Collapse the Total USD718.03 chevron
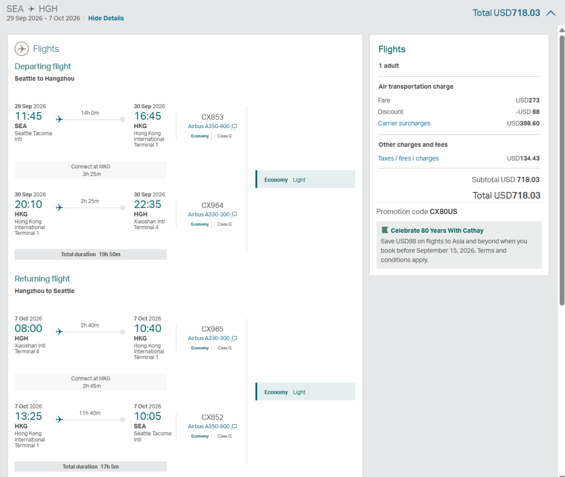Viewport: 565px width, 477px height. [x=550, y=13]
